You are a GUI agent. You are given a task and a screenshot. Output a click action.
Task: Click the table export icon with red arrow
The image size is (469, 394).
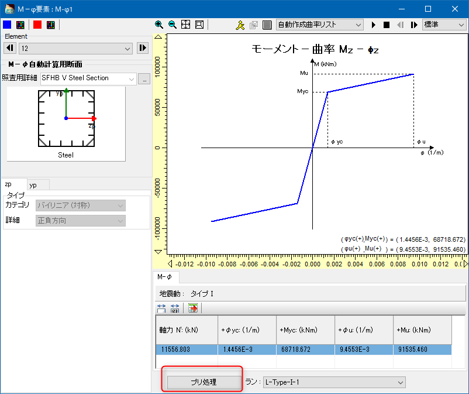pos(193,308)
